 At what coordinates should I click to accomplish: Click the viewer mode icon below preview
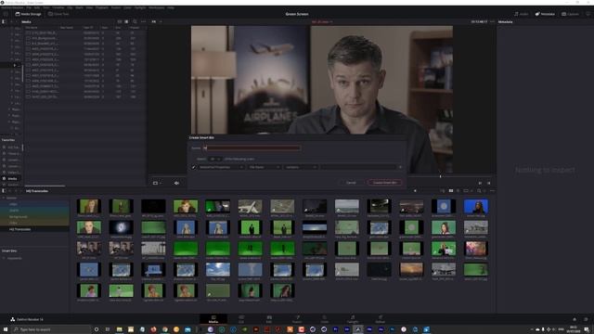pyautogui.click(x=155, y=183)
